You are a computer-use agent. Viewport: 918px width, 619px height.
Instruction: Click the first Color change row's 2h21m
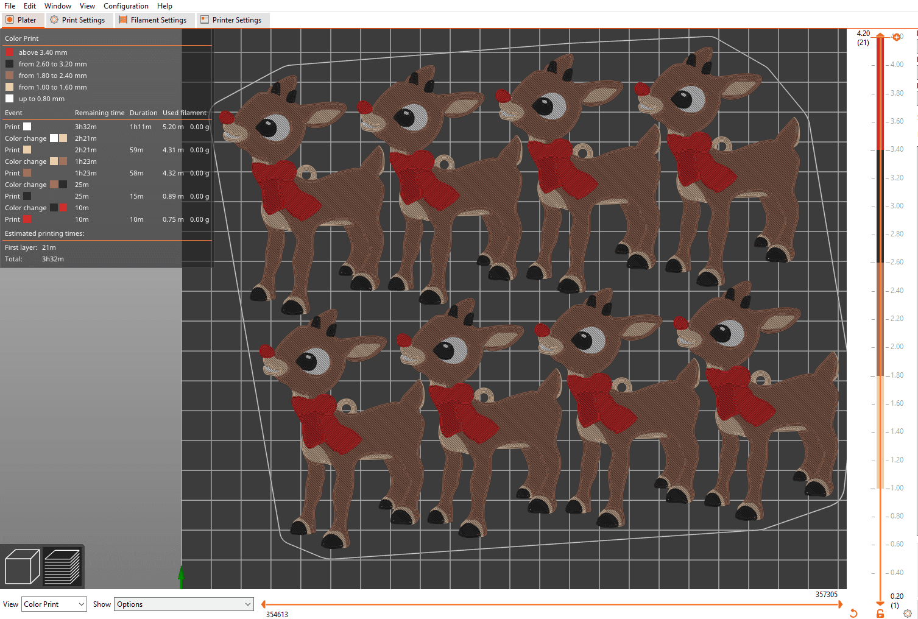86,138
